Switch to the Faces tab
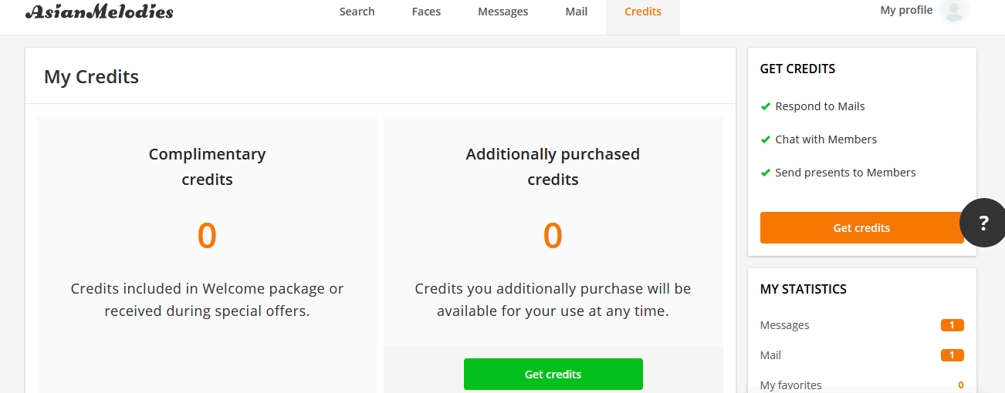 (426, 12)
